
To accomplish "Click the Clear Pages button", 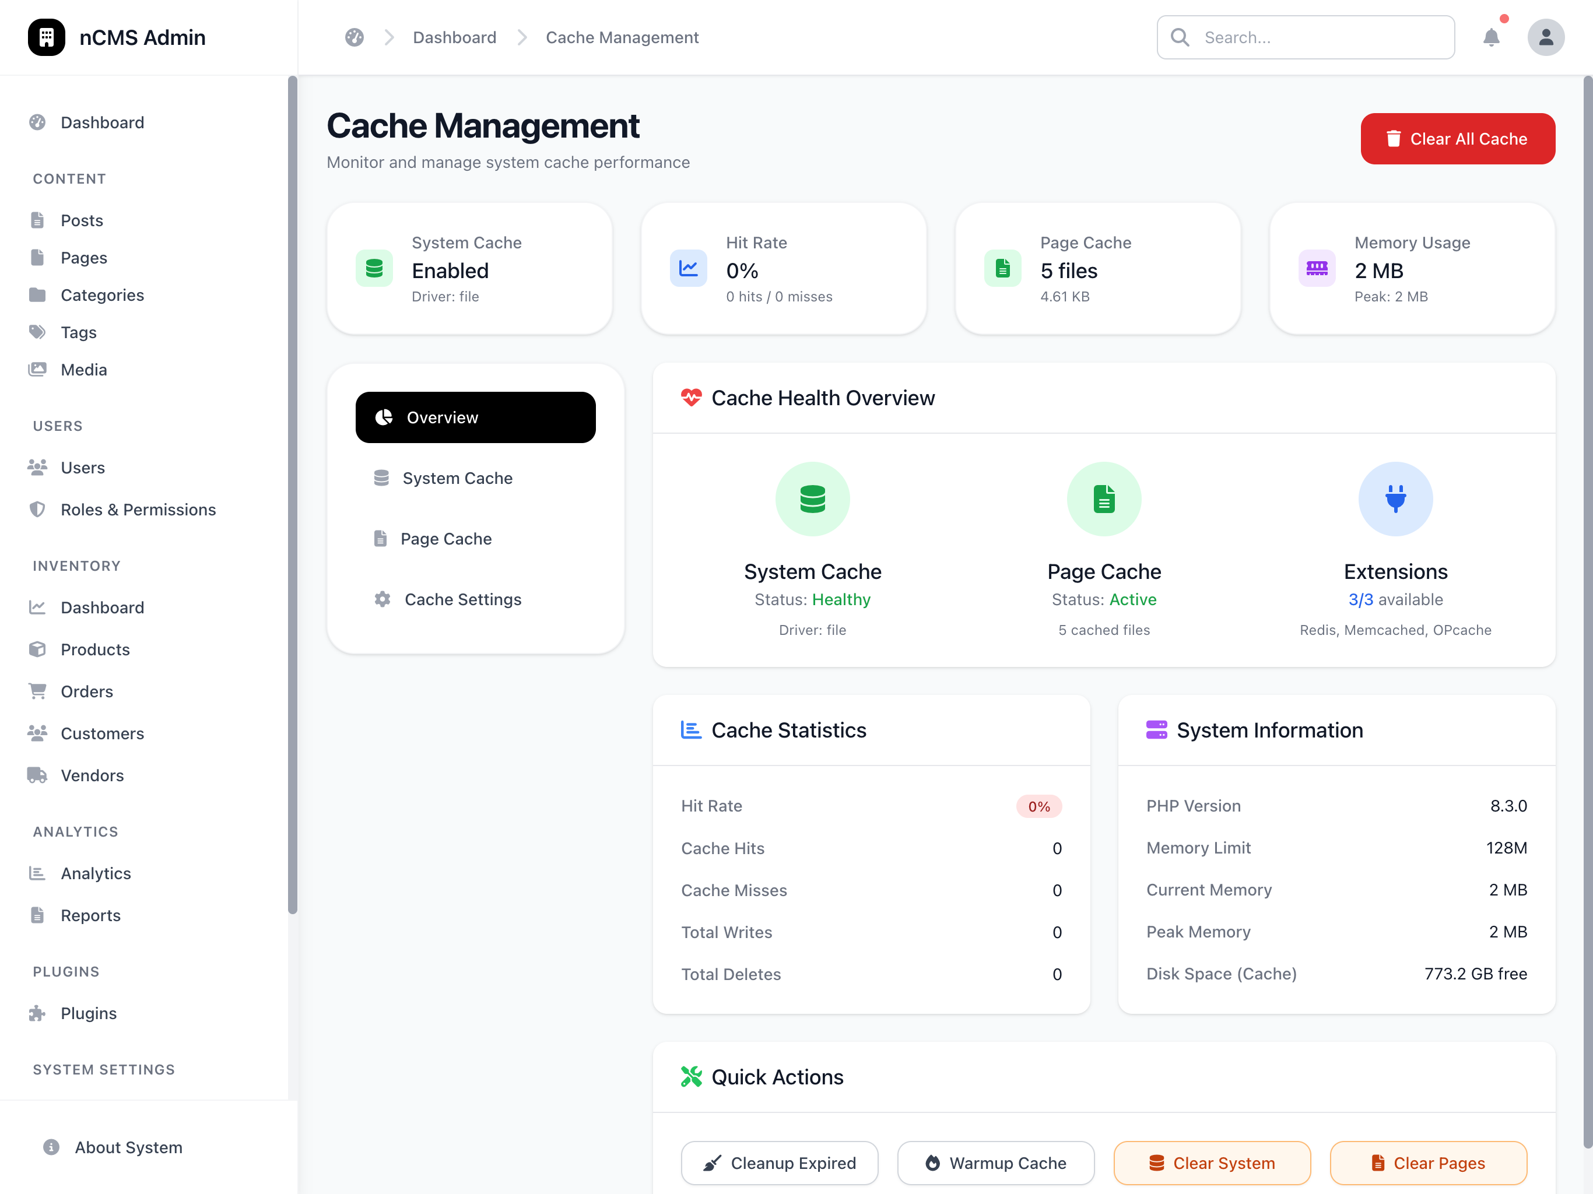I will (1427, 1163).
